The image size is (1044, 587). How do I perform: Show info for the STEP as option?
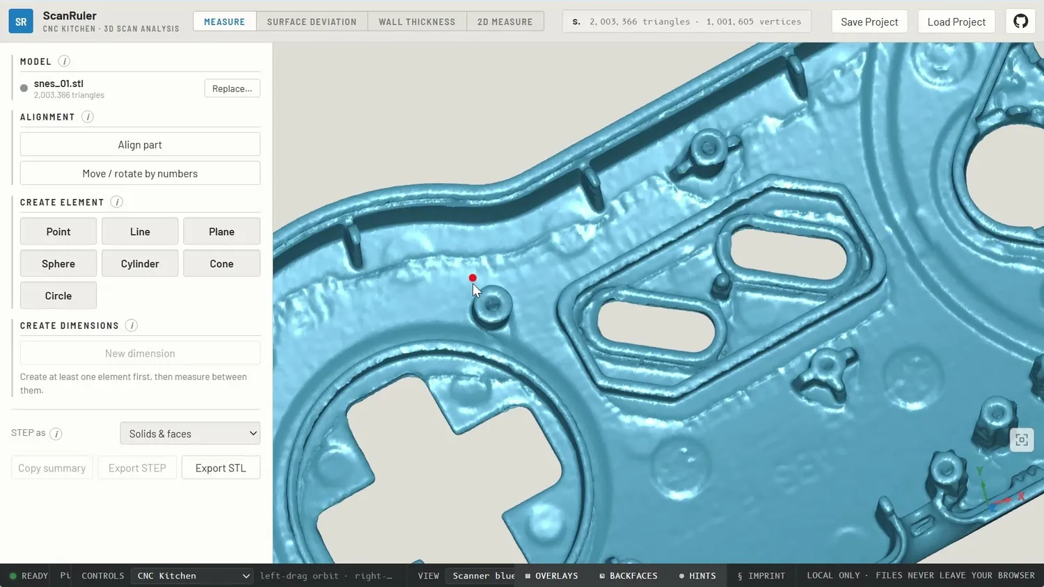click(56, 433)
